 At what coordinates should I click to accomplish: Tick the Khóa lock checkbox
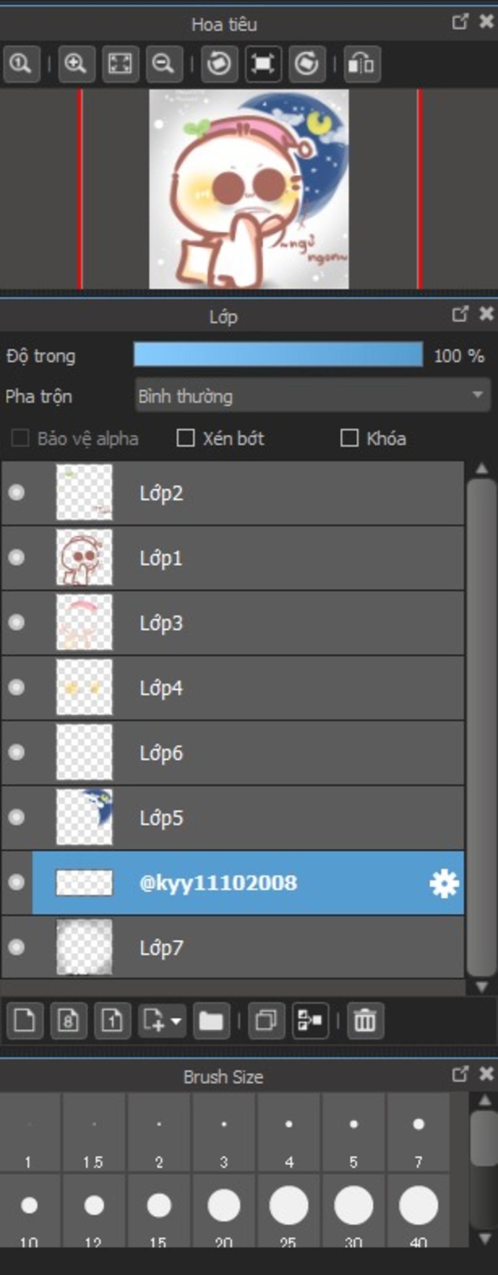349,438
